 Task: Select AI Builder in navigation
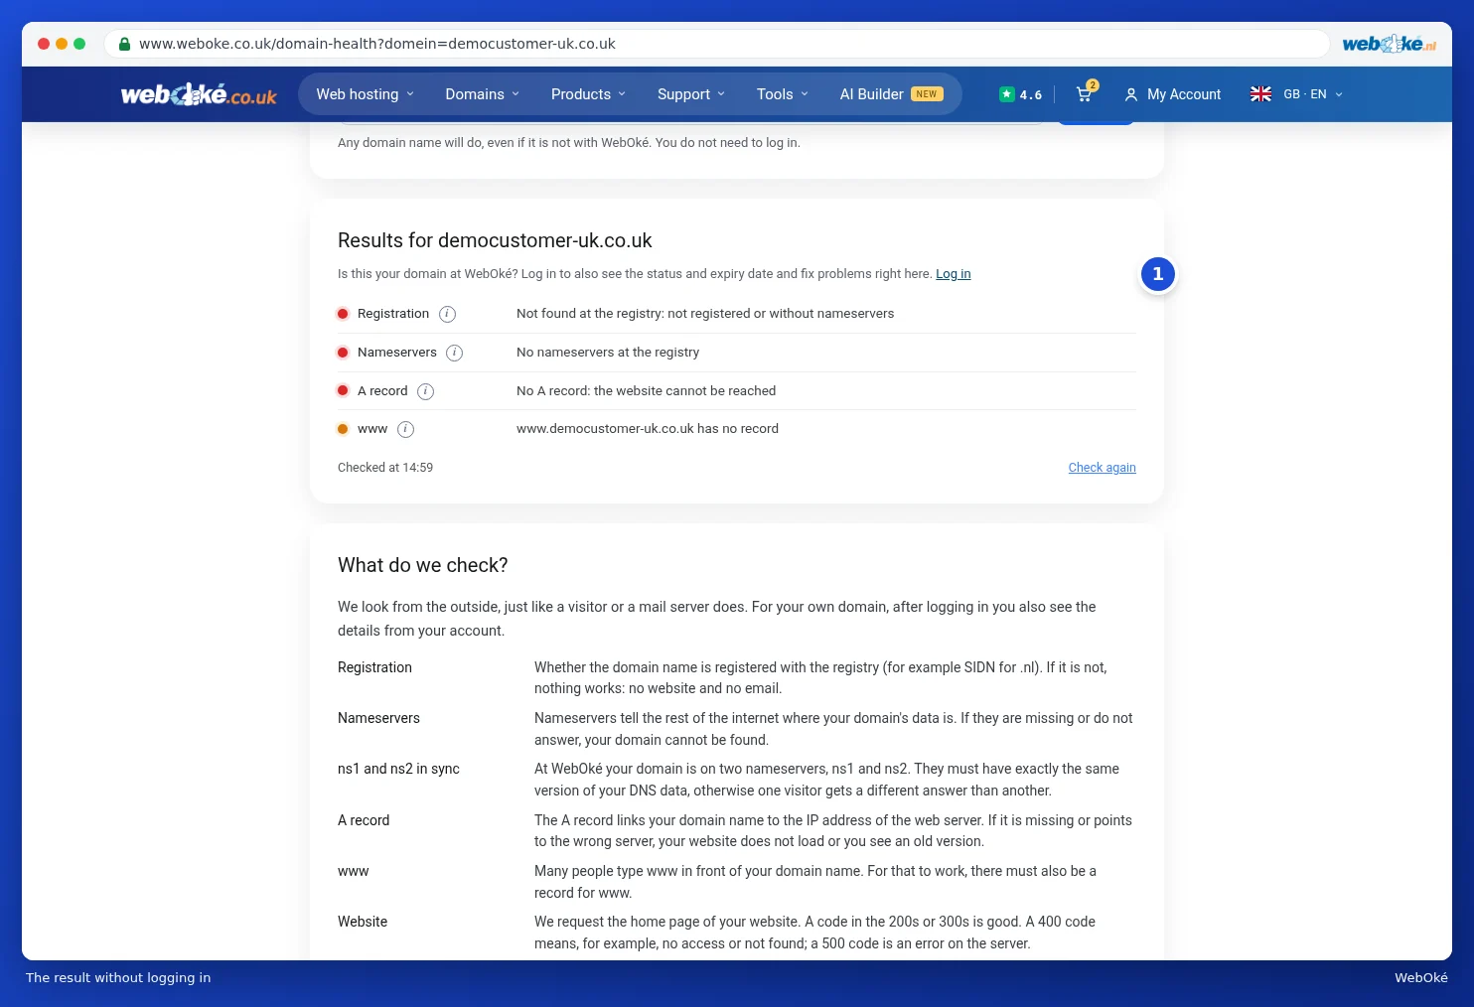pyautogui.click(x=891, y=94)
